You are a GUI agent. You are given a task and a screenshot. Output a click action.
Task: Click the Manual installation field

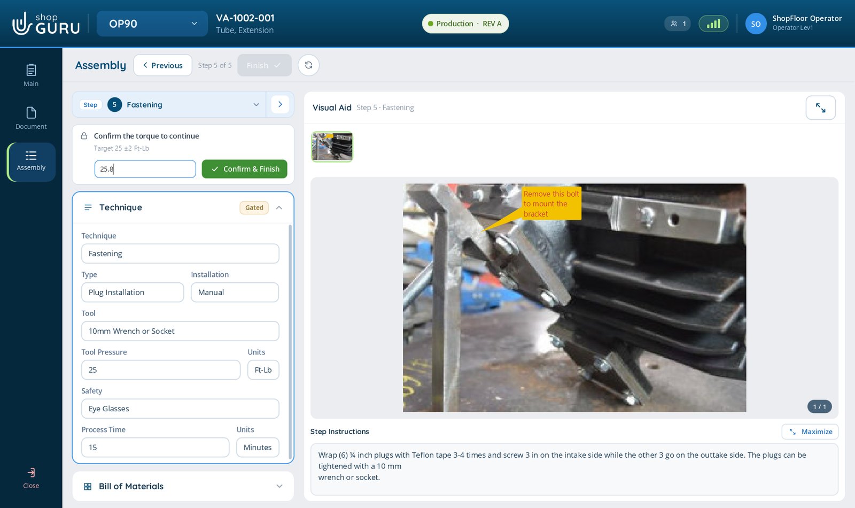(235, 293)
